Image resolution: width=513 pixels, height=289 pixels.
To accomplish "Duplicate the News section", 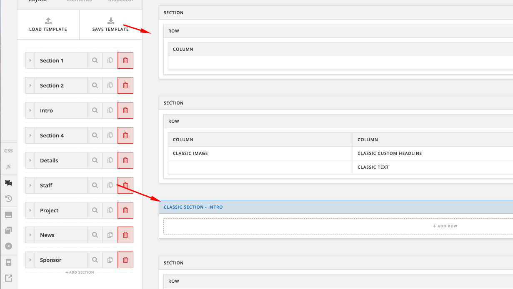I will 110,235.
